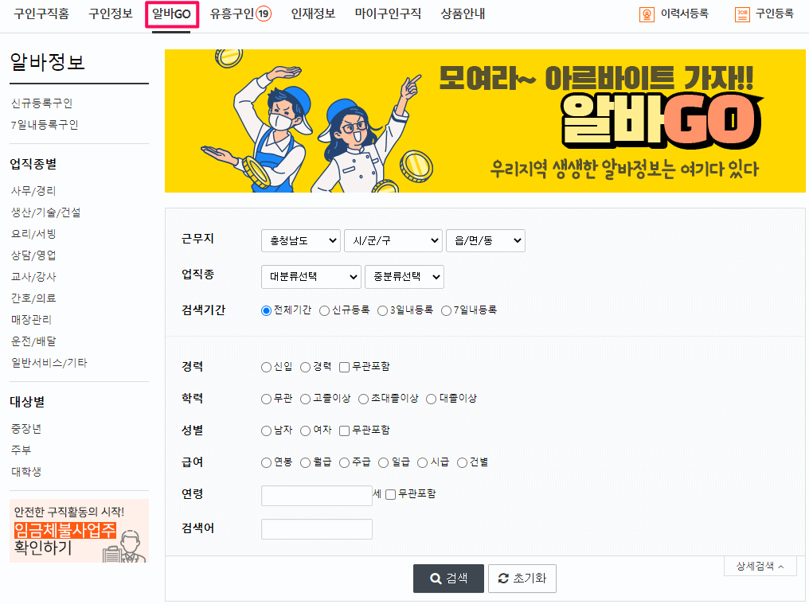Select 신입 under 경력

point(266,367)
